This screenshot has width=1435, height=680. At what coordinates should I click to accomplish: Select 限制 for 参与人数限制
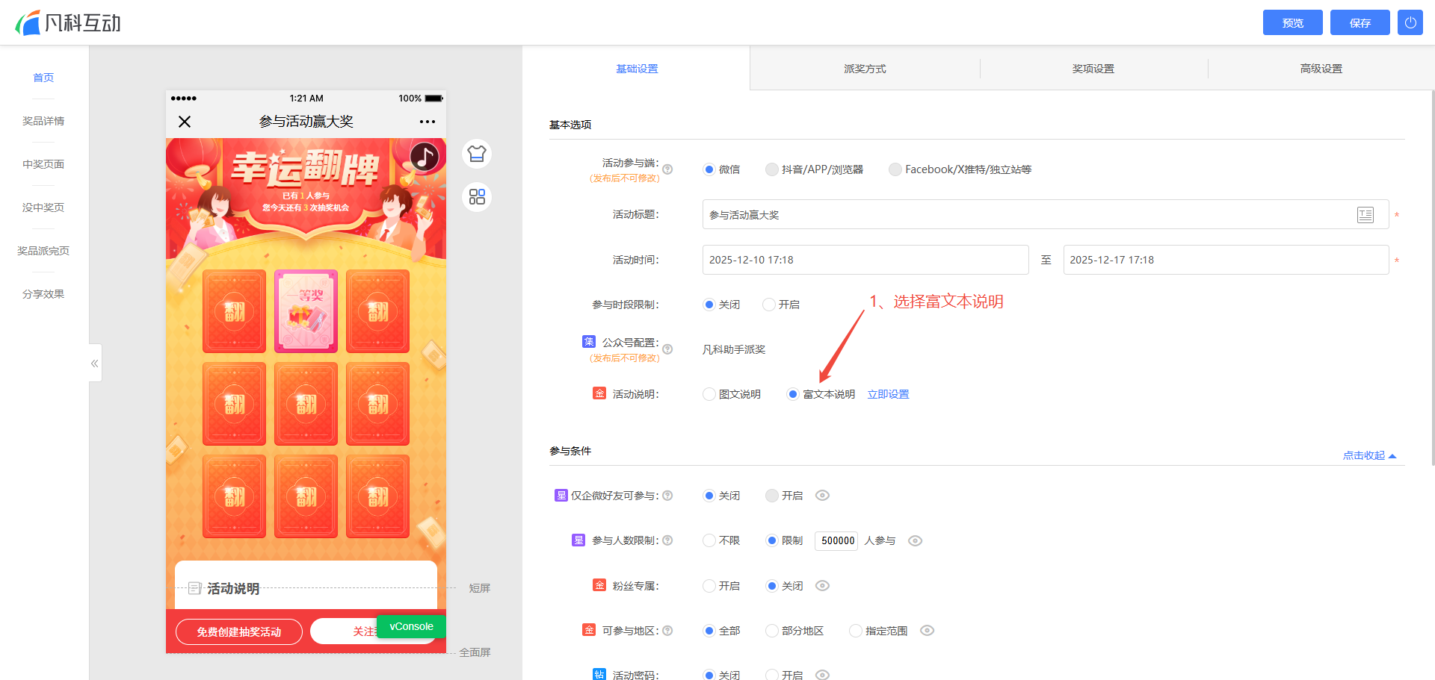pos(772,540)
